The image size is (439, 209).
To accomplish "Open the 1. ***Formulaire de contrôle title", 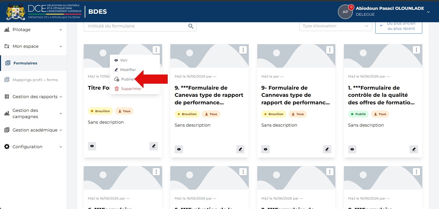I will tap(381, 95).
